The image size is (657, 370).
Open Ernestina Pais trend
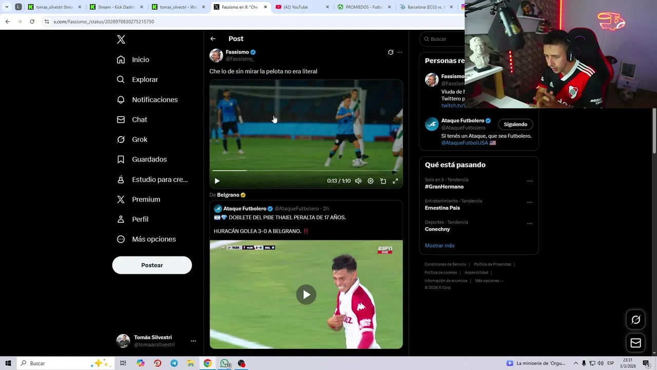click(442, 208)
